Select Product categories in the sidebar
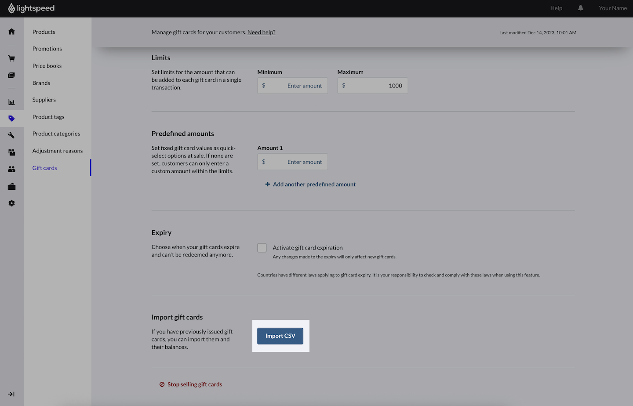Image resolution: width=633 pixels, height=406 pixels. coord(56,134)
